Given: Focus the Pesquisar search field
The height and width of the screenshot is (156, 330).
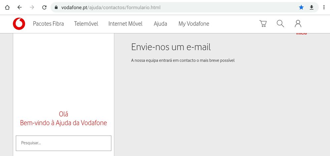Looking at the screenshot, I should click(x=63, y=143).
